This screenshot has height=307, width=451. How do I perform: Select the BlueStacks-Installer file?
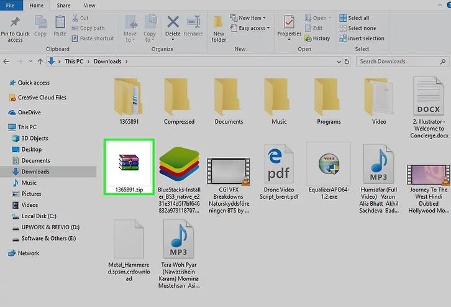point(179,180)
